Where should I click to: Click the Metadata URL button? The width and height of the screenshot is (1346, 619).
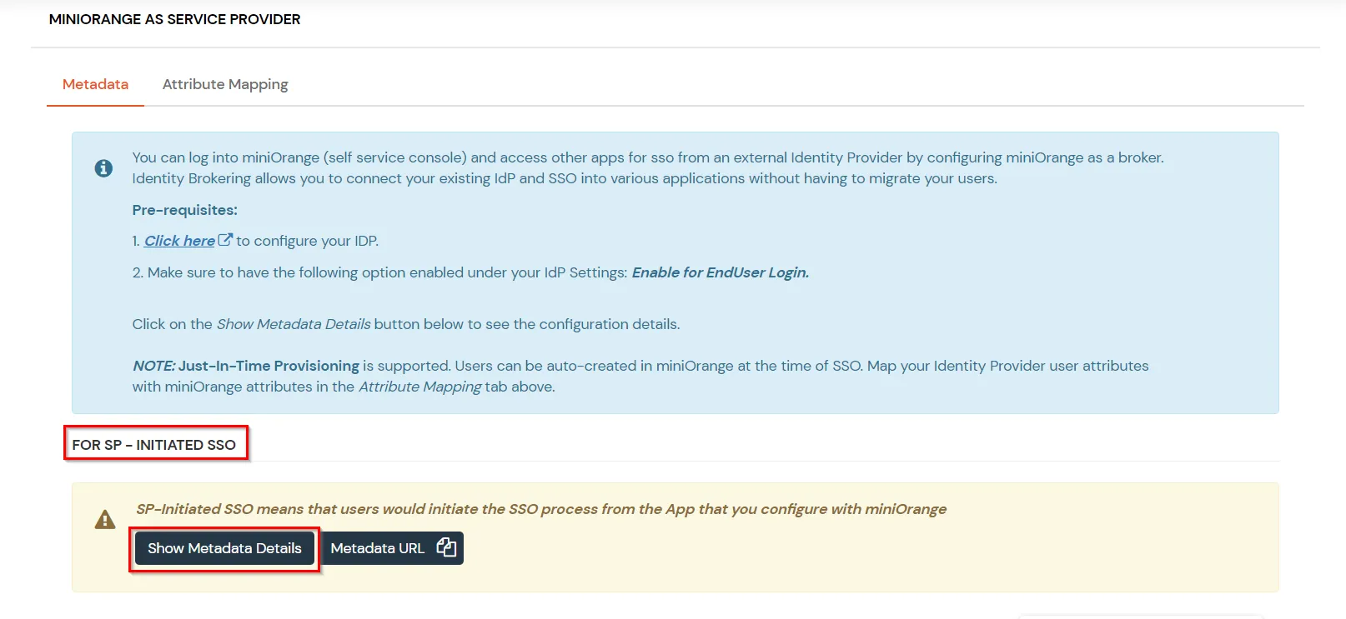point(392,548)
